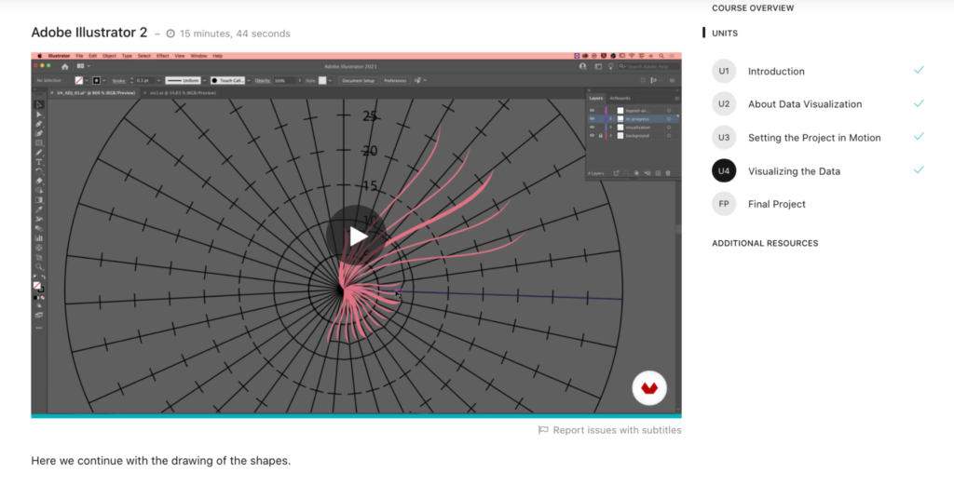
Task: Open the Object menu
Action: coord(110,56)
